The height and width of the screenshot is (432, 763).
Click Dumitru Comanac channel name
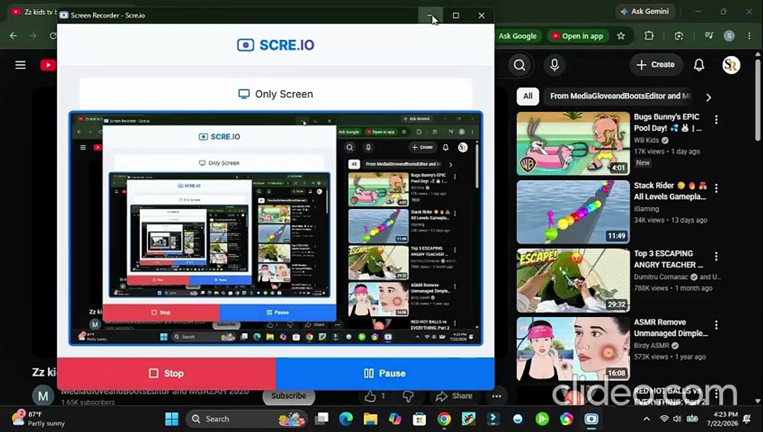pos(662,277)
